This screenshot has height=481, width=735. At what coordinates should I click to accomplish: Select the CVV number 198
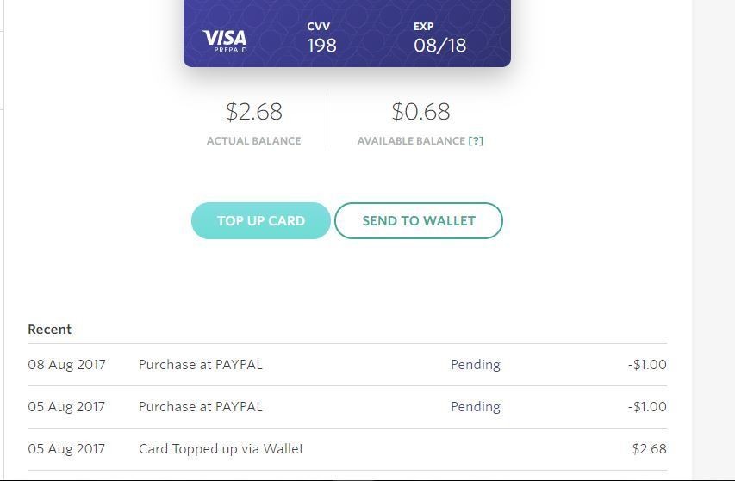click(321, 46)
